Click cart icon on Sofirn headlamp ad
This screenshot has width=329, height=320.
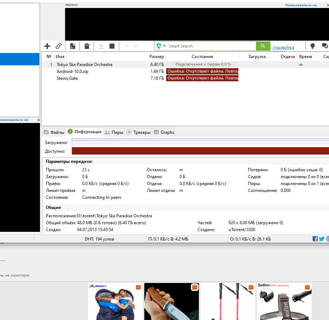coord(307,287)
